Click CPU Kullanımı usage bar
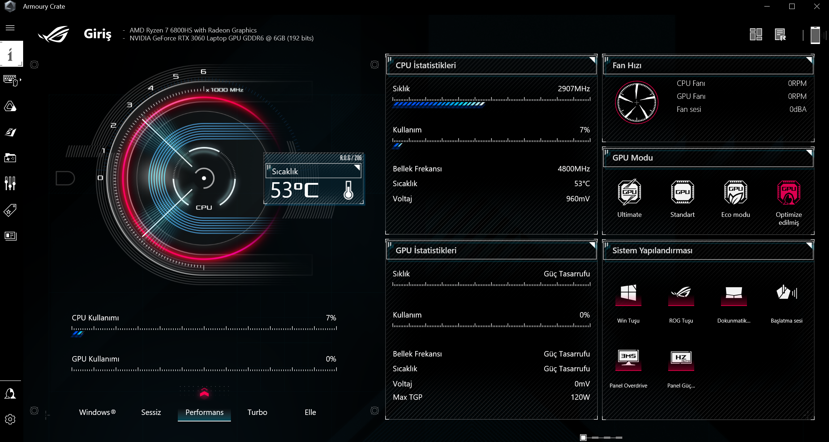This screenshot has width=829, height=442. click(x=204, y=331)
